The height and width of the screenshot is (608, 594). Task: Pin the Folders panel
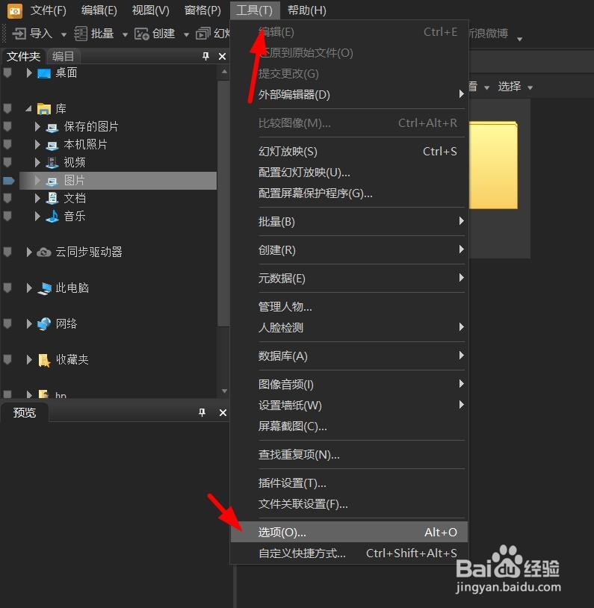205,57
